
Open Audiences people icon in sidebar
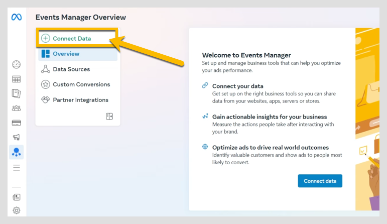point(17,108)
